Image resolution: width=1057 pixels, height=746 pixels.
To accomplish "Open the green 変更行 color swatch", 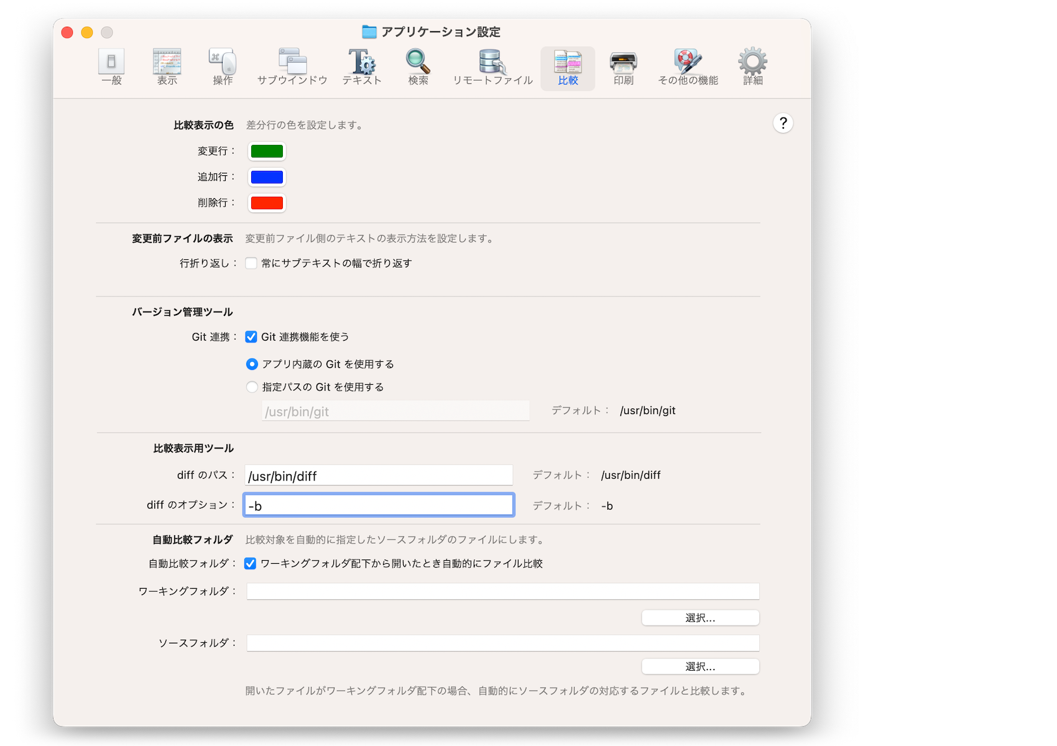I will 267,151.
